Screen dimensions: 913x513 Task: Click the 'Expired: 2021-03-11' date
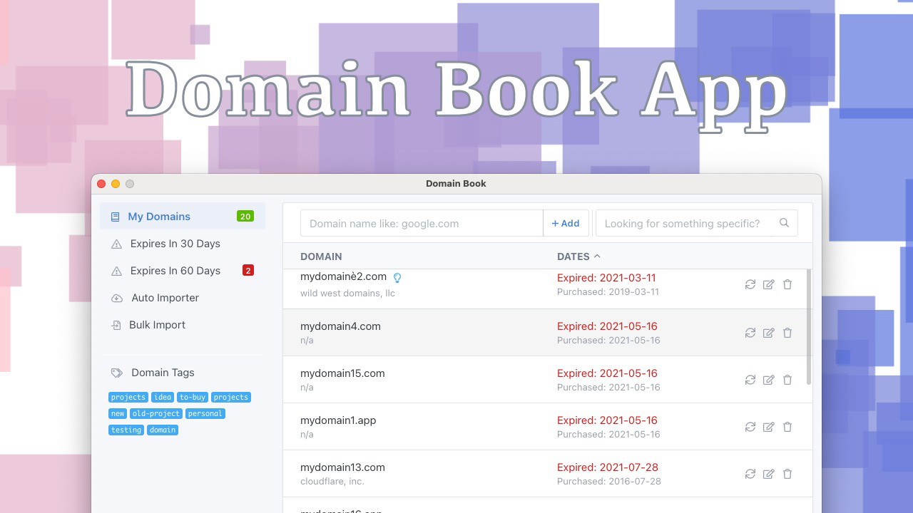pos(606,278)
